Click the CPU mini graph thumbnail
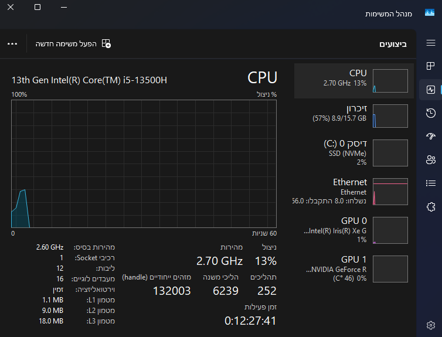The width and height of the screenshot is (442, 337). 390,81
